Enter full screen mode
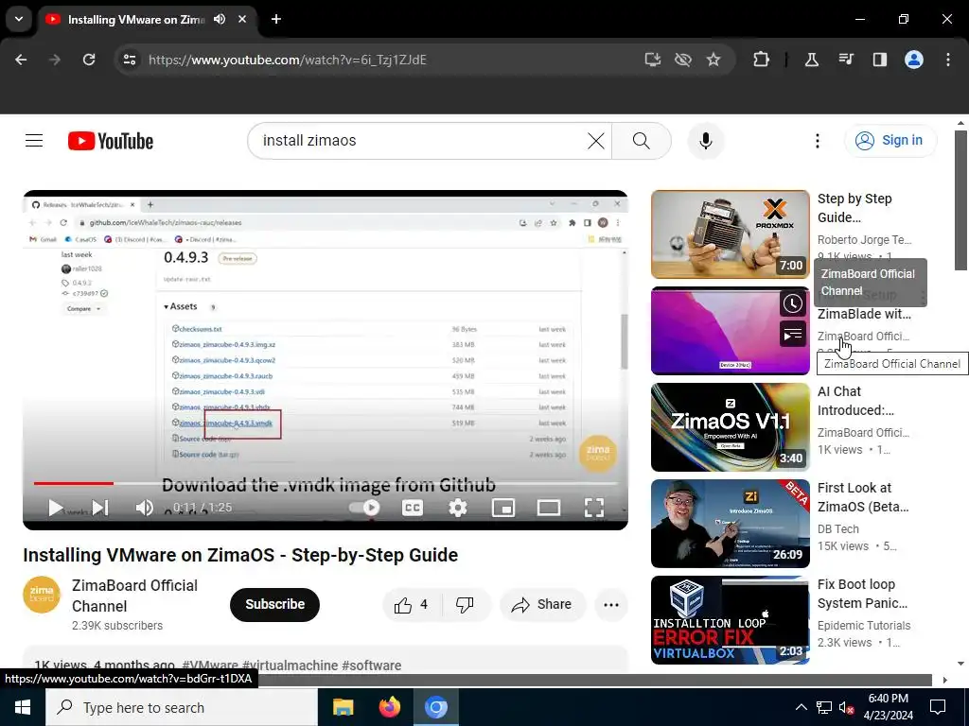 click(x=594, y=508)
